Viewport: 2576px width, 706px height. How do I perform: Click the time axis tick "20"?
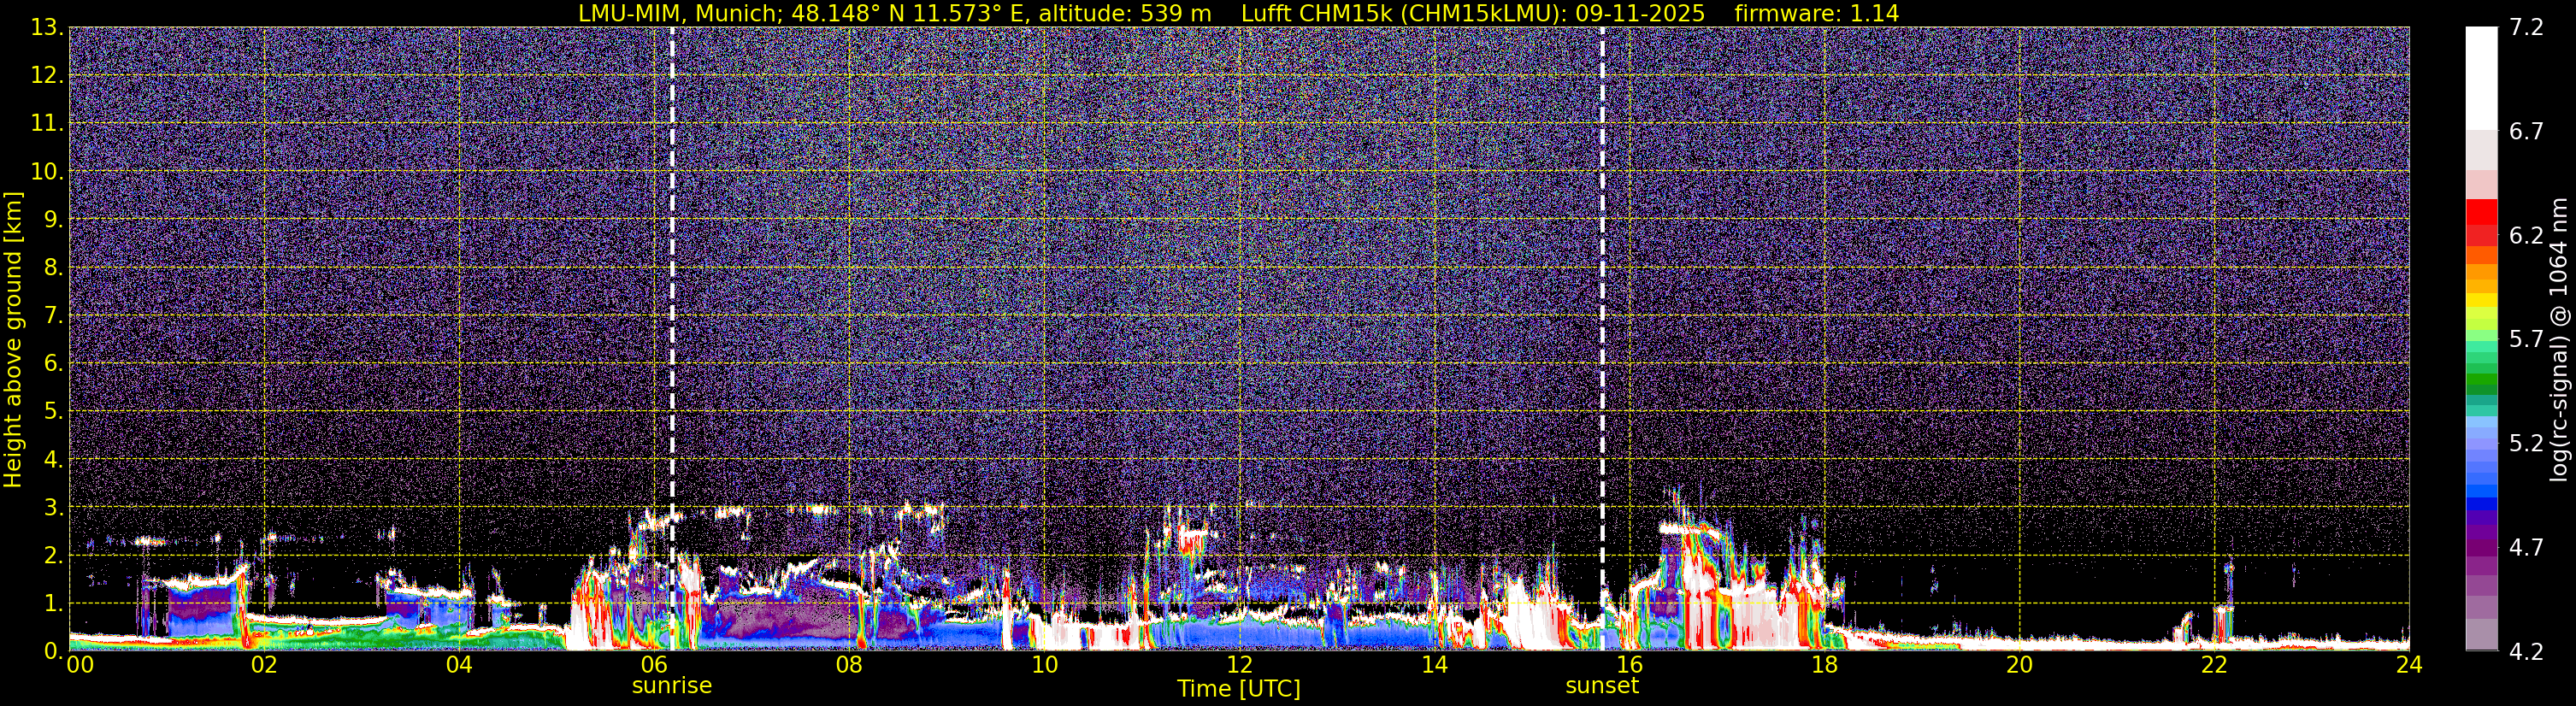(2019, 665)
